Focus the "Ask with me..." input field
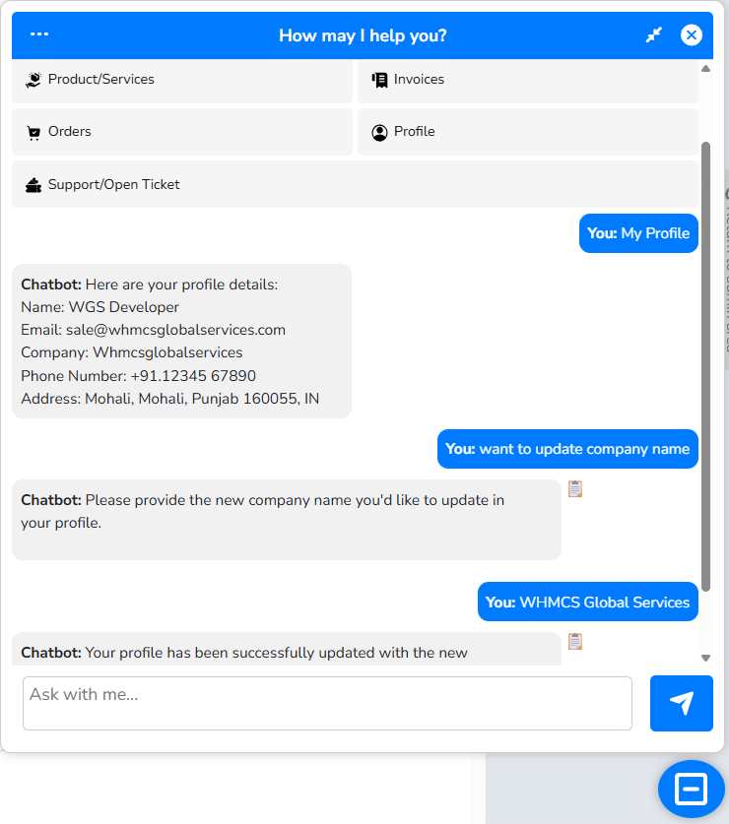Screen dimensions: 729x824 (327, 703)
